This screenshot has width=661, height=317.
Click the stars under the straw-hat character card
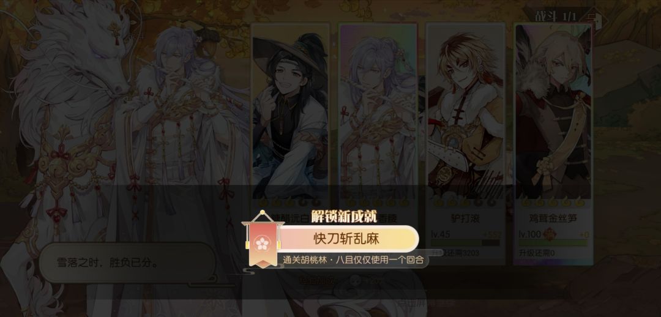click(x=290, y=203)
